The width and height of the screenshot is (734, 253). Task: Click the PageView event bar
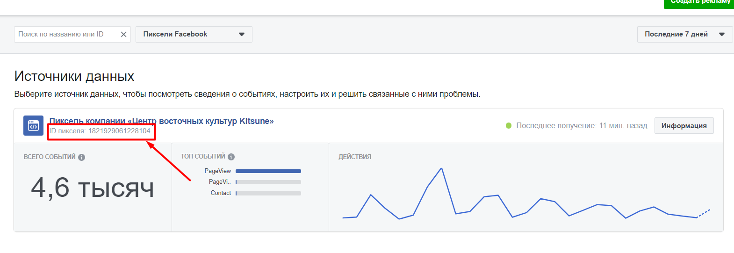tap(268, 171)
